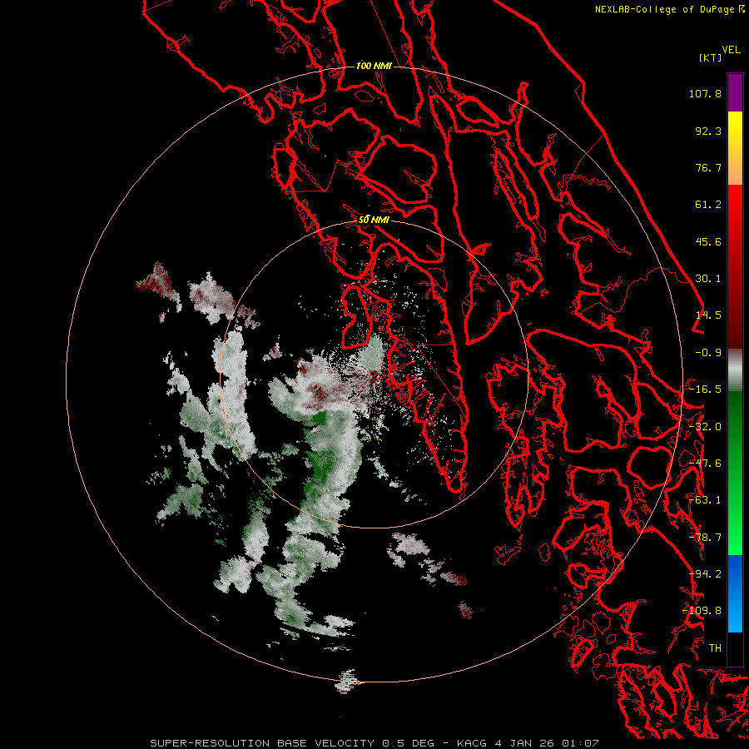Click the -16.5 legend value

tap(705, 389)
